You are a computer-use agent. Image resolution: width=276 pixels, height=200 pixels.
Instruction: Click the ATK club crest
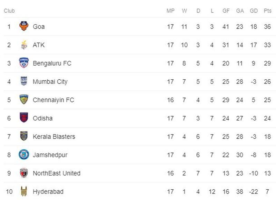24,45
